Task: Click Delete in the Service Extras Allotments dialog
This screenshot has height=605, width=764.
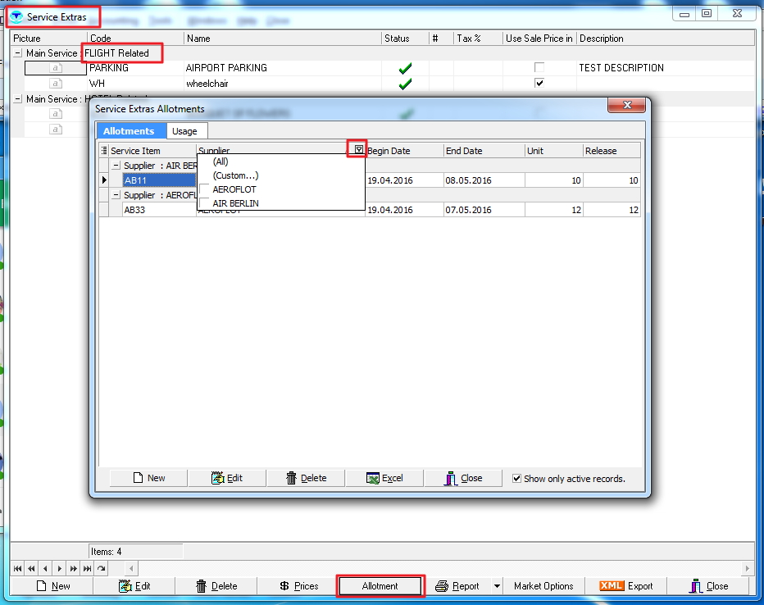Action: tap(306, 478)
